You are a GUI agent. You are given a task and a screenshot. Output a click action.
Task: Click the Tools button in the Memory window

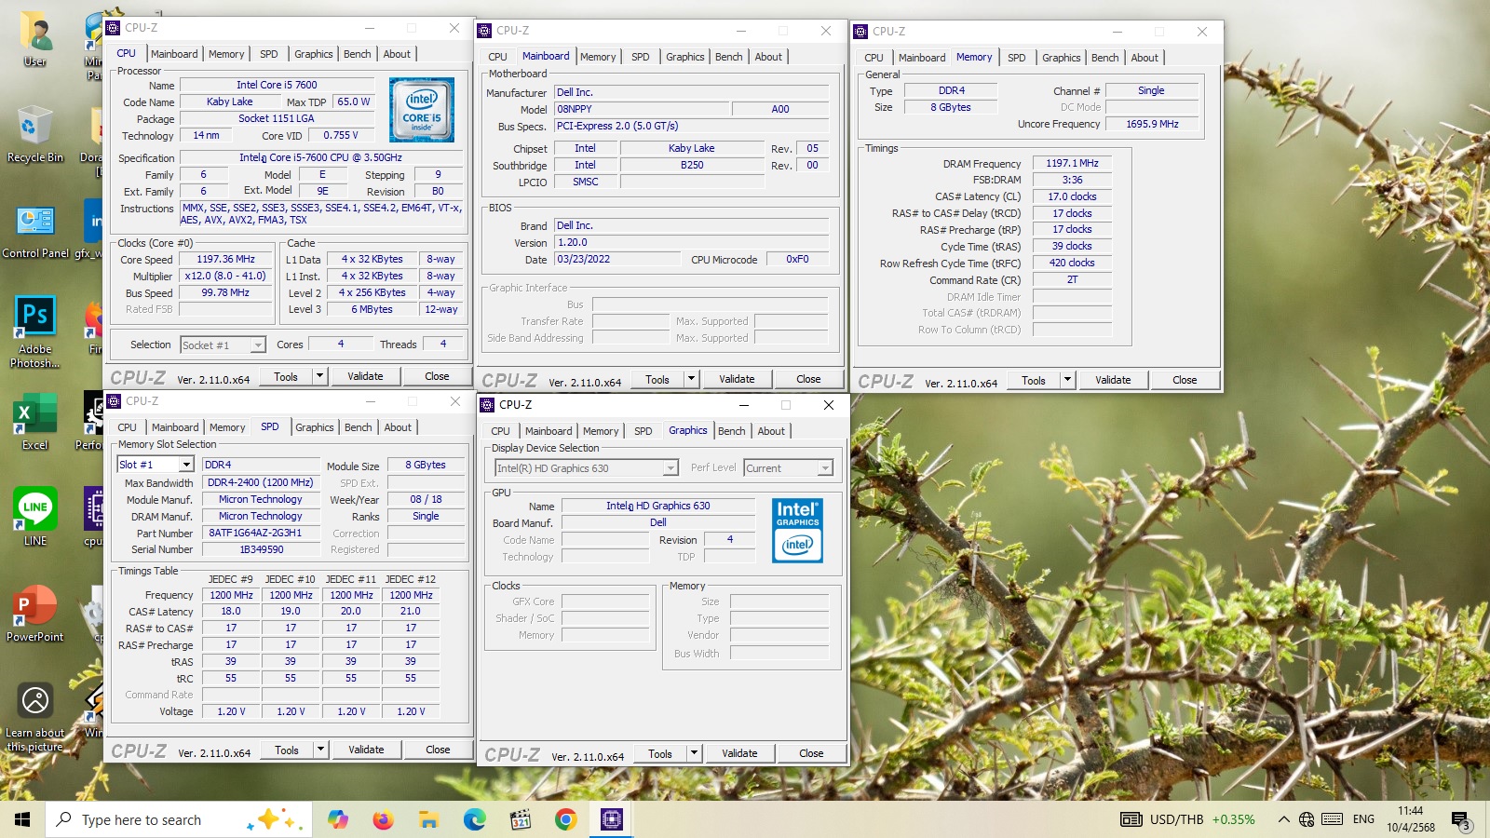[1034, 380]
